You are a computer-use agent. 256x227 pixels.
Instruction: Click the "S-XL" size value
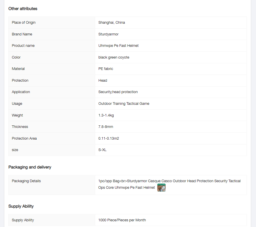click(102, 150)
